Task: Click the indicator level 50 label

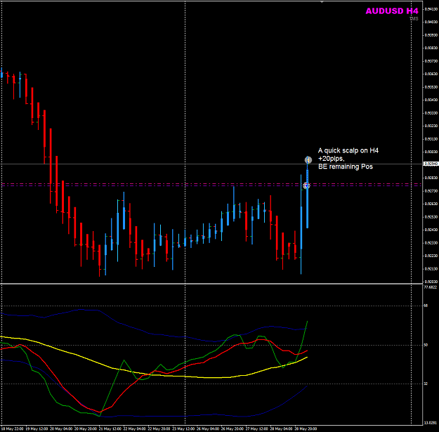Action: tap(426, 345)
